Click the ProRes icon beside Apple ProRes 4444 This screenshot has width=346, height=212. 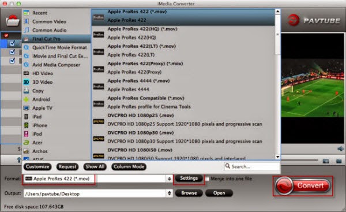coord(99,87)
